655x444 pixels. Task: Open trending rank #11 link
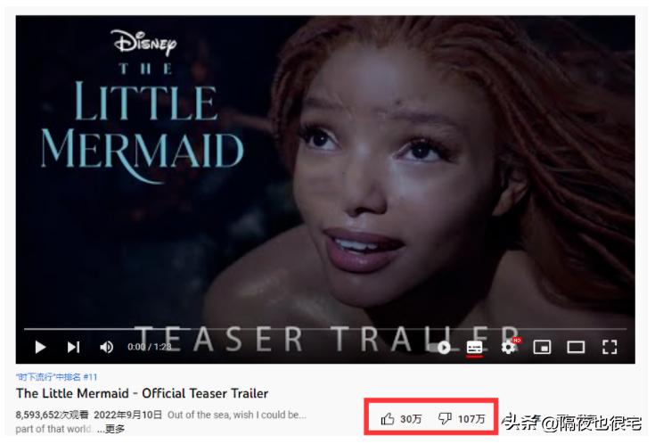(56, 377)
